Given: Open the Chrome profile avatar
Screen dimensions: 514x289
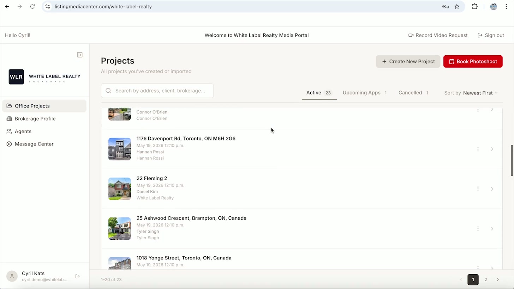Looking at the screenshot, I should pyautogui.click(x=494, y=6).
